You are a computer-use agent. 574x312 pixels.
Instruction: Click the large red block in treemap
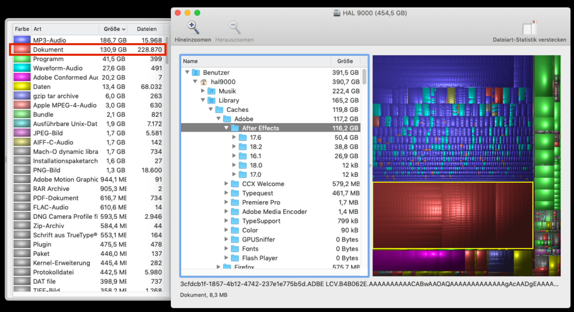coord(452,215)
